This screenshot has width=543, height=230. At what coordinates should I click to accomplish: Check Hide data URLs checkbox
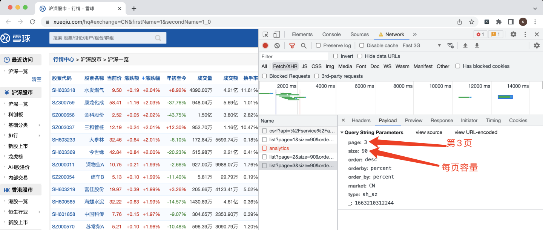[x=360, y=56]
